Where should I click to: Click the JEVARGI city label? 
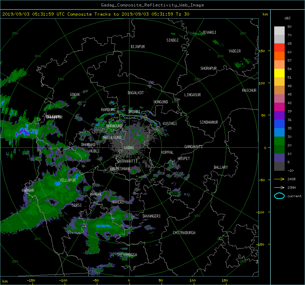pyautogui.click(x=209, y=33)
